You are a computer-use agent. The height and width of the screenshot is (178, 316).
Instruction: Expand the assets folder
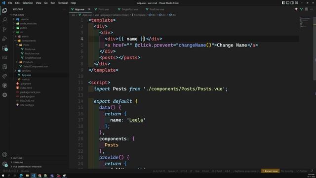click(25, 36)
